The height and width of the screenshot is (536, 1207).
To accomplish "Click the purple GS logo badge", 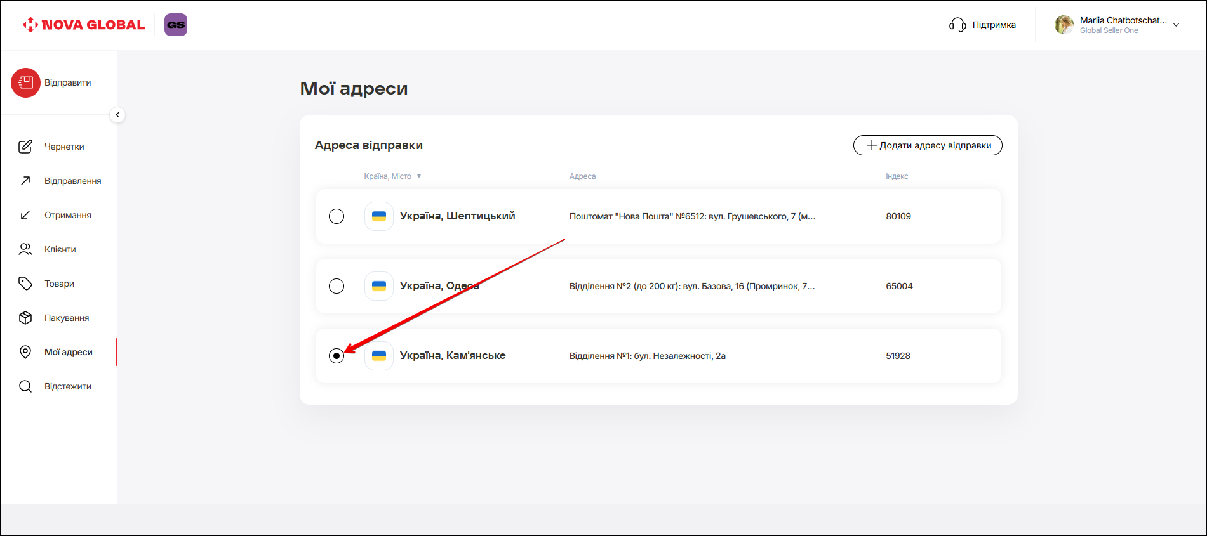I will pos(176,25).
